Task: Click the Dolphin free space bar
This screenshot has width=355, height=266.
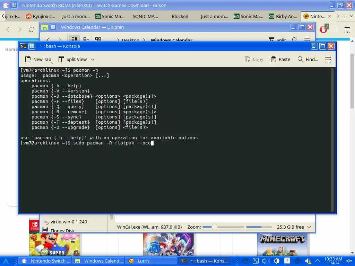Action: point(259,227)
